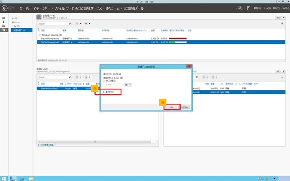Image resolution: width=290 pixels, height=181 pixels.
Task: Open the GB unit dropdown
Action: 130,84
